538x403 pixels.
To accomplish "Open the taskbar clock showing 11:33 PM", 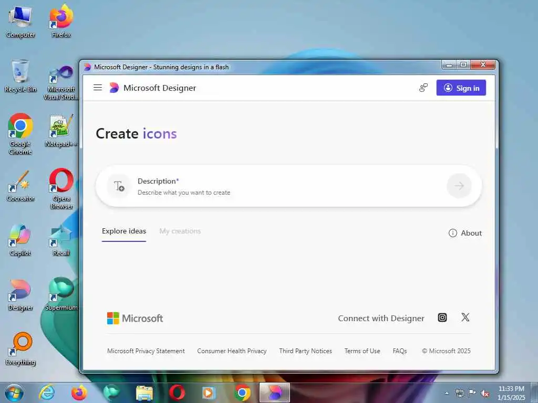I will (x=511, y=393).
